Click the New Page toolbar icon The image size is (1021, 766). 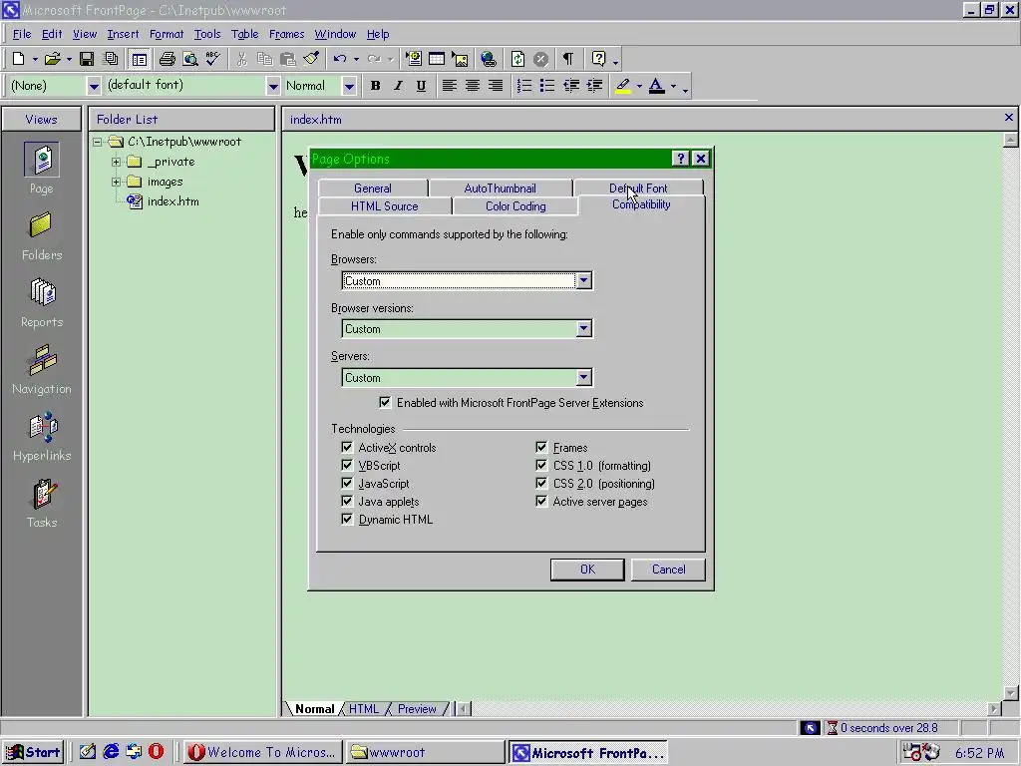[19, 59]
